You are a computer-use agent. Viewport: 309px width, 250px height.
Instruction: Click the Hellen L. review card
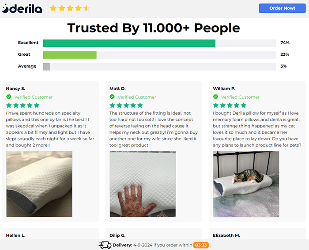(50, 235)
